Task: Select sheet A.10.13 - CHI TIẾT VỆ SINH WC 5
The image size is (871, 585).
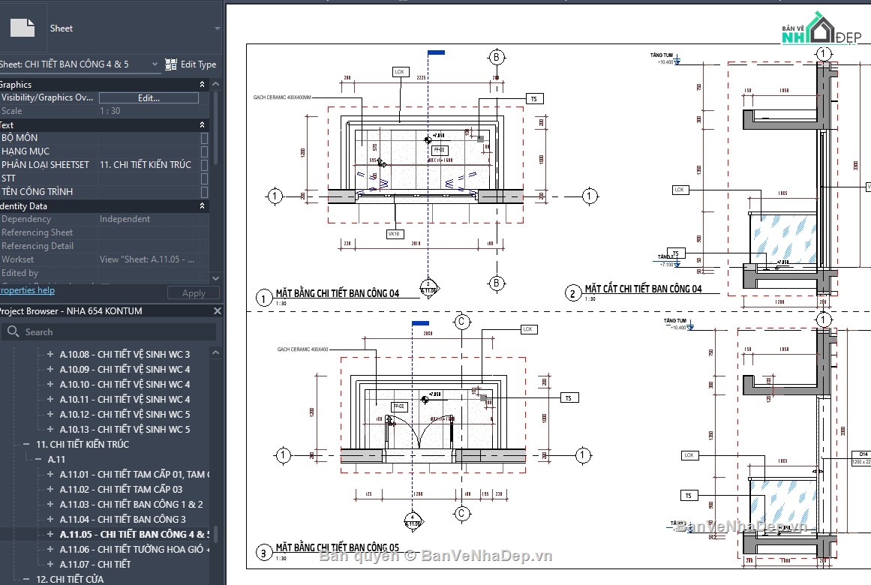Action: pos(125,429)
